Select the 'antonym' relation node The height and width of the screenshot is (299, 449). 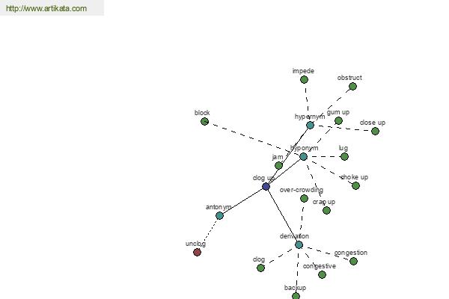point(219,215)
